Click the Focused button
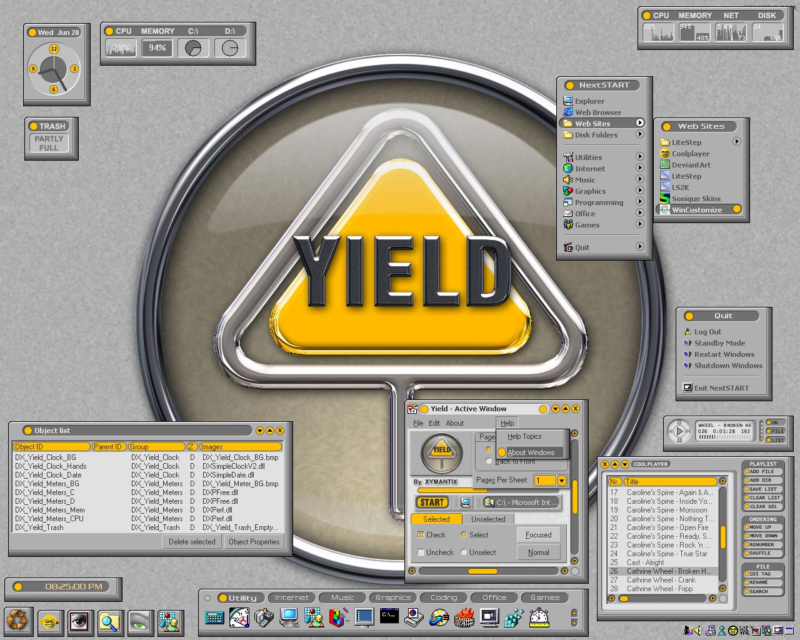The width and height of the screenshot is (800, 640). [538, 535]
